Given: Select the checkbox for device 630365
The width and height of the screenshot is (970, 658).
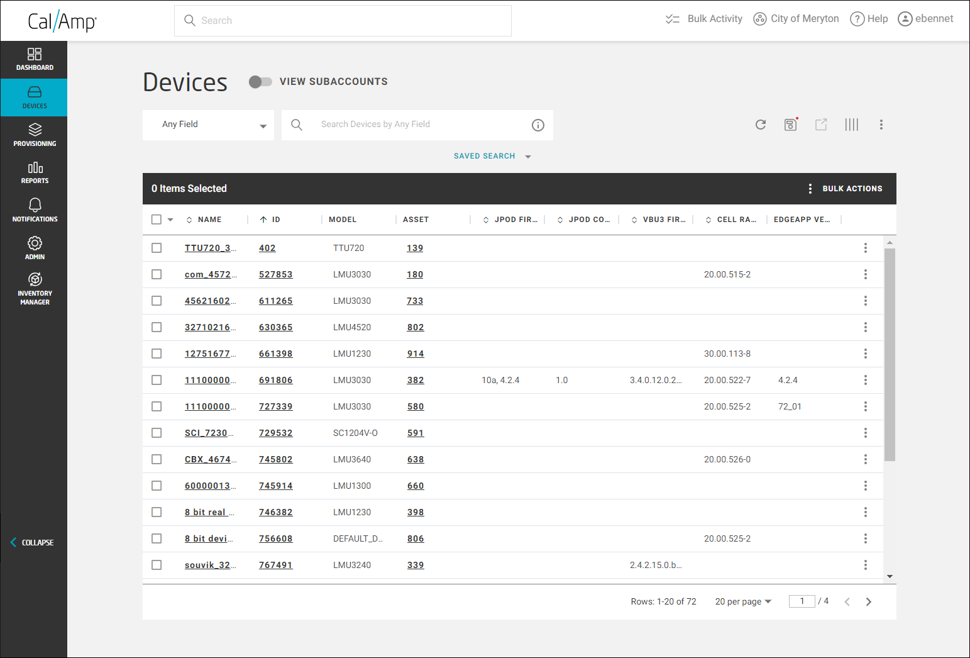Looking at the screenshot, I should [x=157, y=327].
